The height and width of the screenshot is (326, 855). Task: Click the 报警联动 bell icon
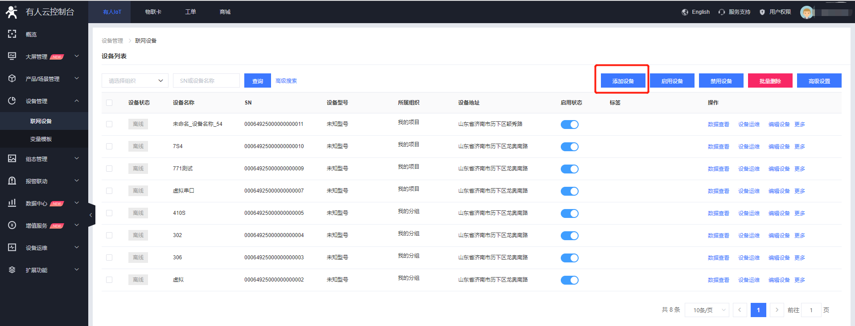(x=12, y=181)
